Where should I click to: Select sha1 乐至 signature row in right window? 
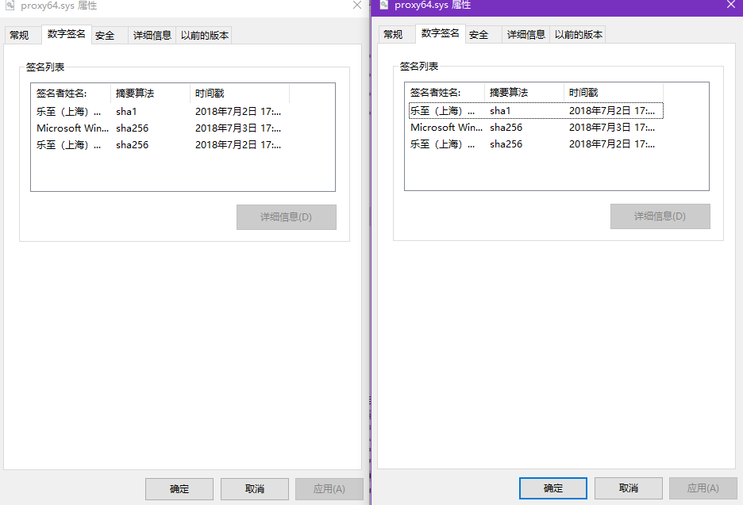536,111
